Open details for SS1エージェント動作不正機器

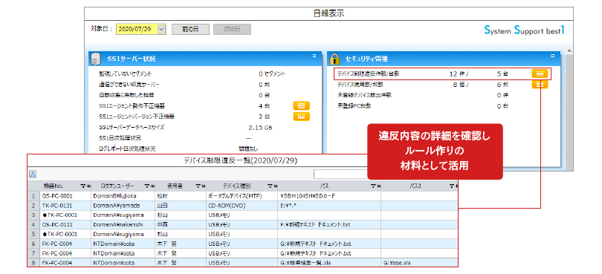302,106
